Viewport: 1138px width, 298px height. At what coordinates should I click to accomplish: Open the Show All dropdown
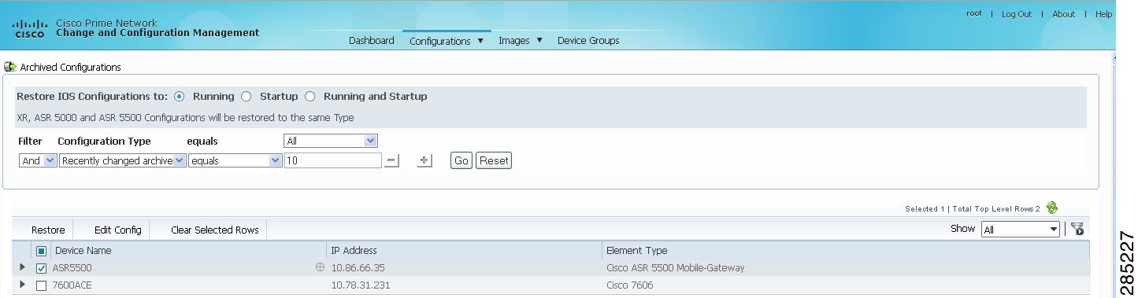1021,230
